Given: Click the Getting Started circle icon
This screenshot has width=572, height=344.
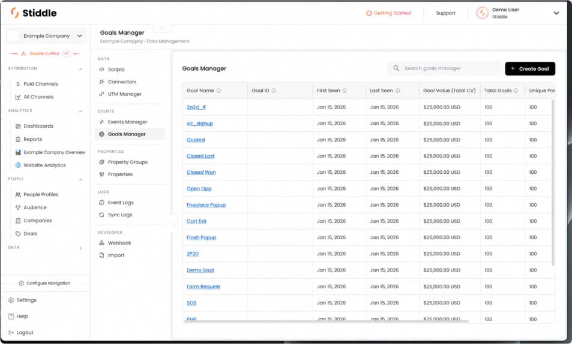Looking at the screenshot, I should (x=369, y=13).
